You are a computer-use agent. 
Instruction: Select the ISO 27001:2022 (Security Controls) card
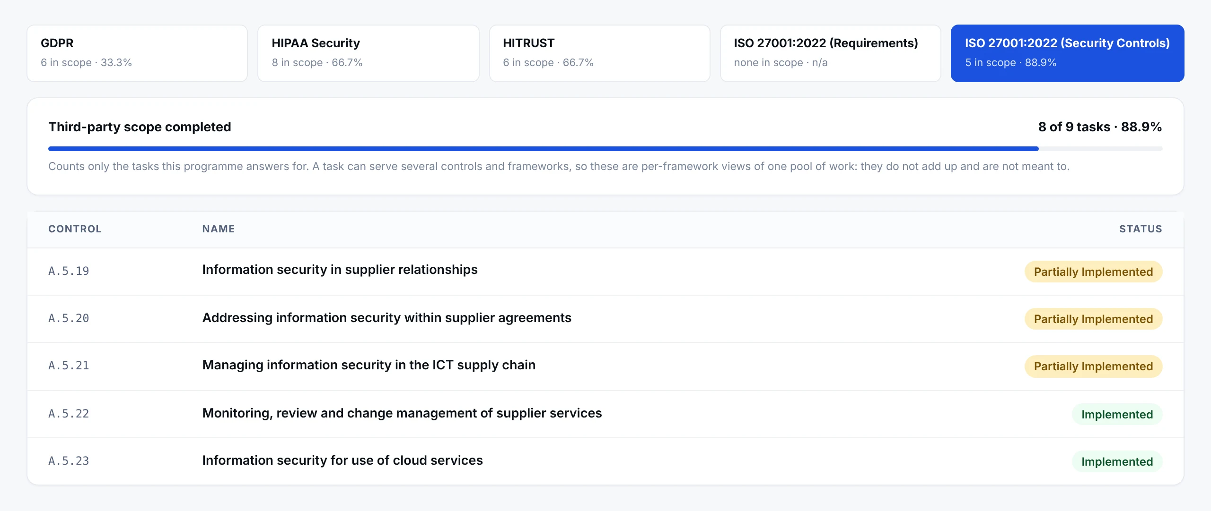click(x=1067, y=53)
